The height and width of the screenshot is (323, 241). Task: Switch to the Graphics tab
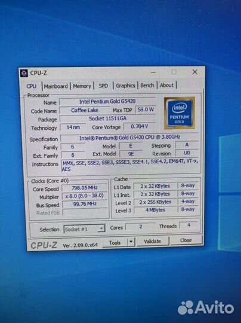pyautogui.click(x=125, y=86)
